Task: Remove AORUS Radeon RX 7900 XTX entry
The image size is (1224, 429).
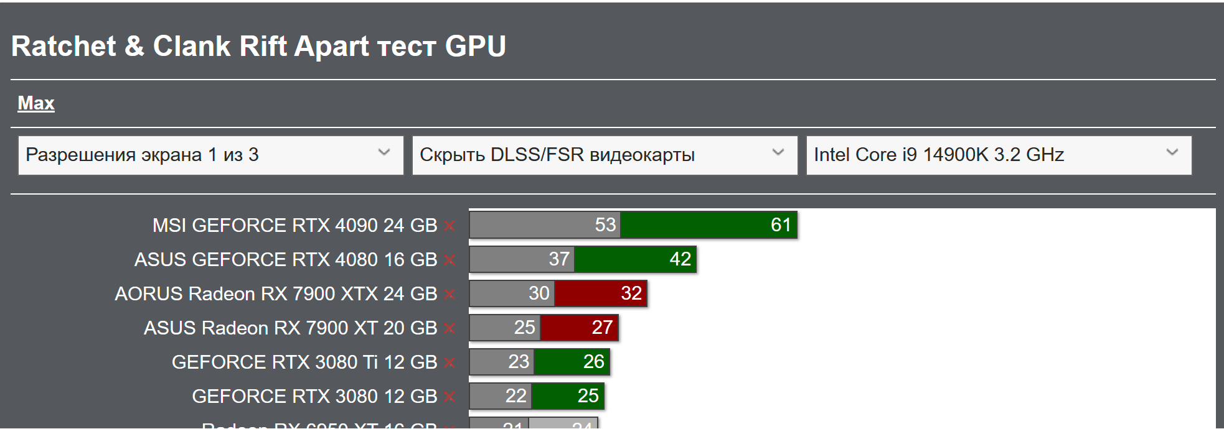Action: coord(450,295)
